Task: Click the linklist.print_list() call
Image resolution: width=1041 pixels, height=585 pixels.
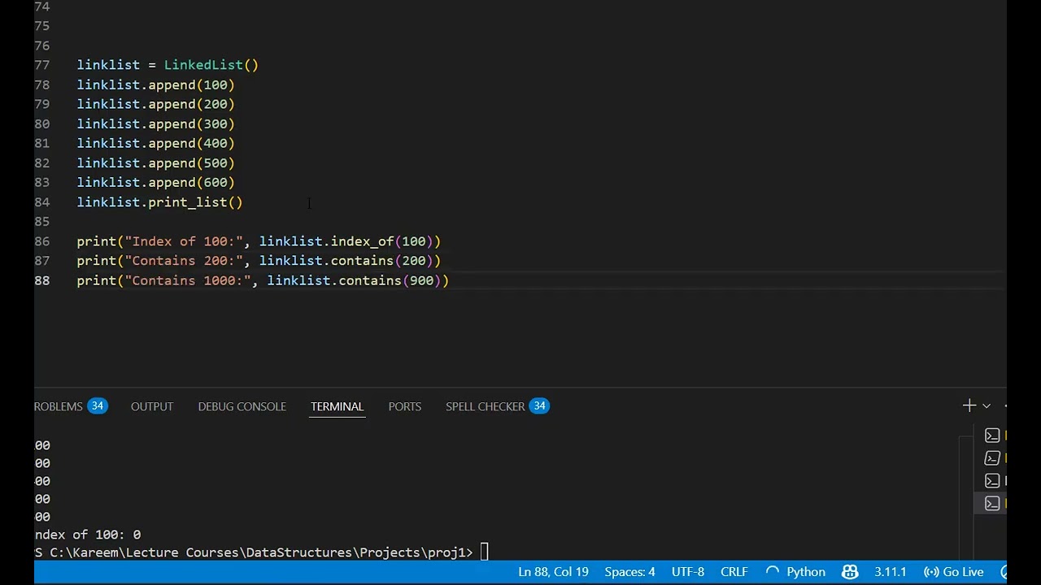Action: click(x=160, y=202)
